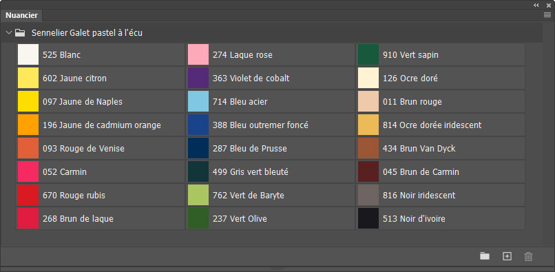Choose 196 Jaune de cadmium orange
The height and width of the screenshot is (272, 555).
(x=101, y=125)
